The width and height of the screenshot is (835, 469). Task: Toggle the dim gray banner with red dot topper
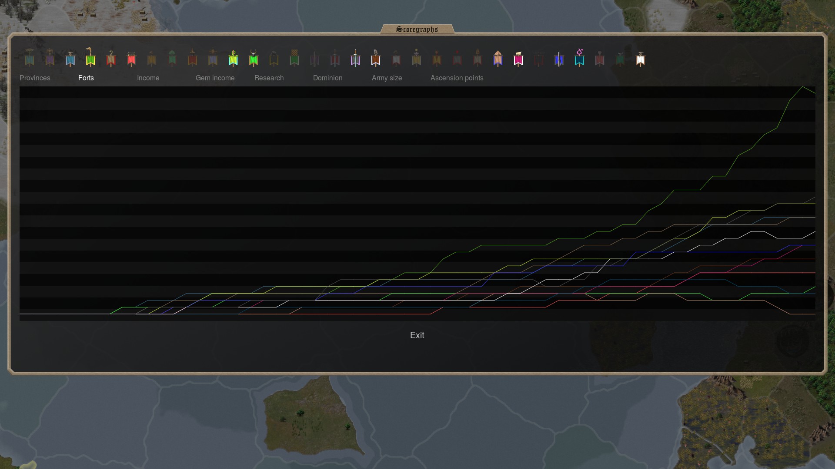coord(457,57)
